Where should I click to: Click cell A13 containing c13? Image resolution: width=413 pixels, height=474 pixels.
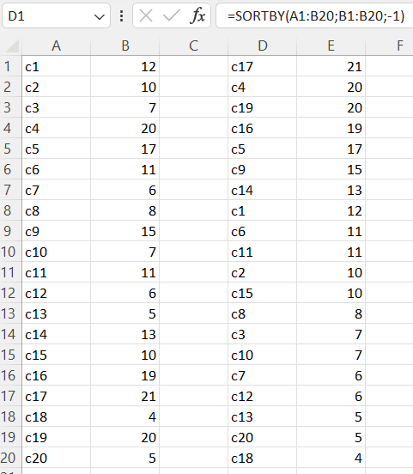point(56,313)
